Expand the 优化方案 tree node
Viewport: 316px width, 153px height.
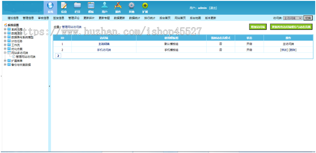coord(5,49)
